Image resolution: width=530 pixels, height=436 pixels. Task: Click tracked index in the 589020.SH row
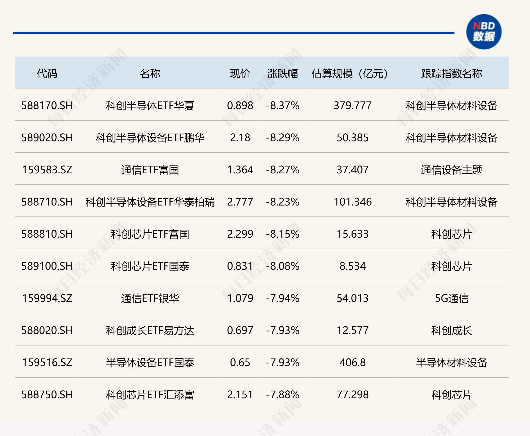pos(452,138)
